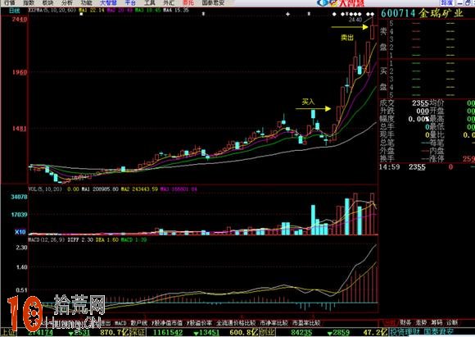Click the MACD(12,26,9) indicator label
The width and height of the screenshot is (475, 337).
[47, 239]
